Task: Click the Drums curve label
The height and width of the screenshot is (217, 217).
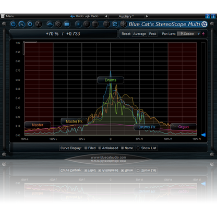Action: coord(111,80)
